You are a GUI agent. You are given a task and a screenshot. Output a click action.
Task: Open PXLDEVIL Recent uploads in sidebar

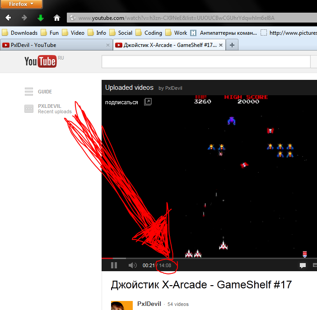(48, 109)
